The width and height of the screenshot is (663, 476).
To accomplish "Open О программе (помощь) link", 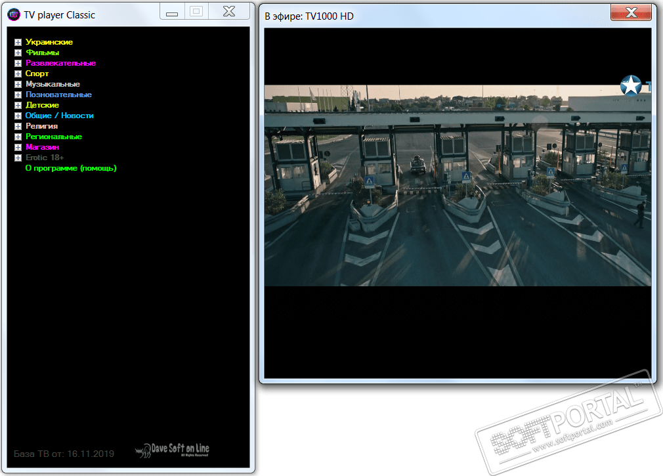I will tap(71, 168).
